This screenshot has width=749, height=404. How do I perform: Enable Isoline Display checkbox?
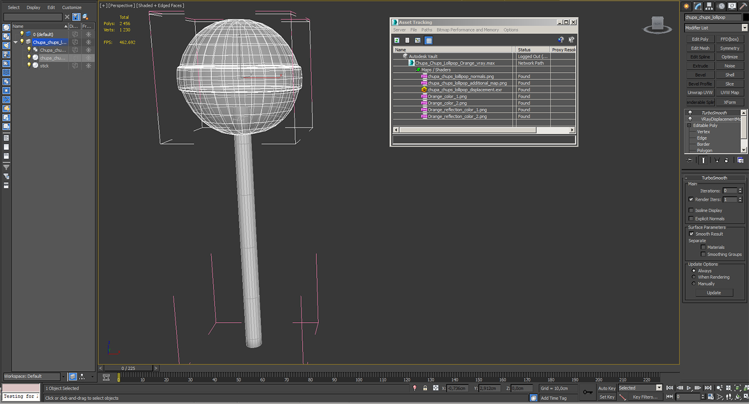pyautogui.click(x=691, y=210)
